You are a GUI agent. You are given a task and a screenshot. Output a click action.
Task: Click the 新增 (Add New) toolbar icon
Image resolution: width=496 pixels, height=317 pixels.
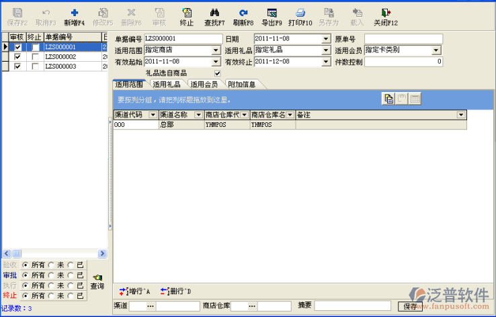tap(74, 13)
